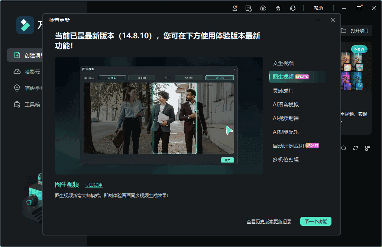Click the 查看历史版本更新记录 link
Screen dimensions: 382x247
(269, 221)
